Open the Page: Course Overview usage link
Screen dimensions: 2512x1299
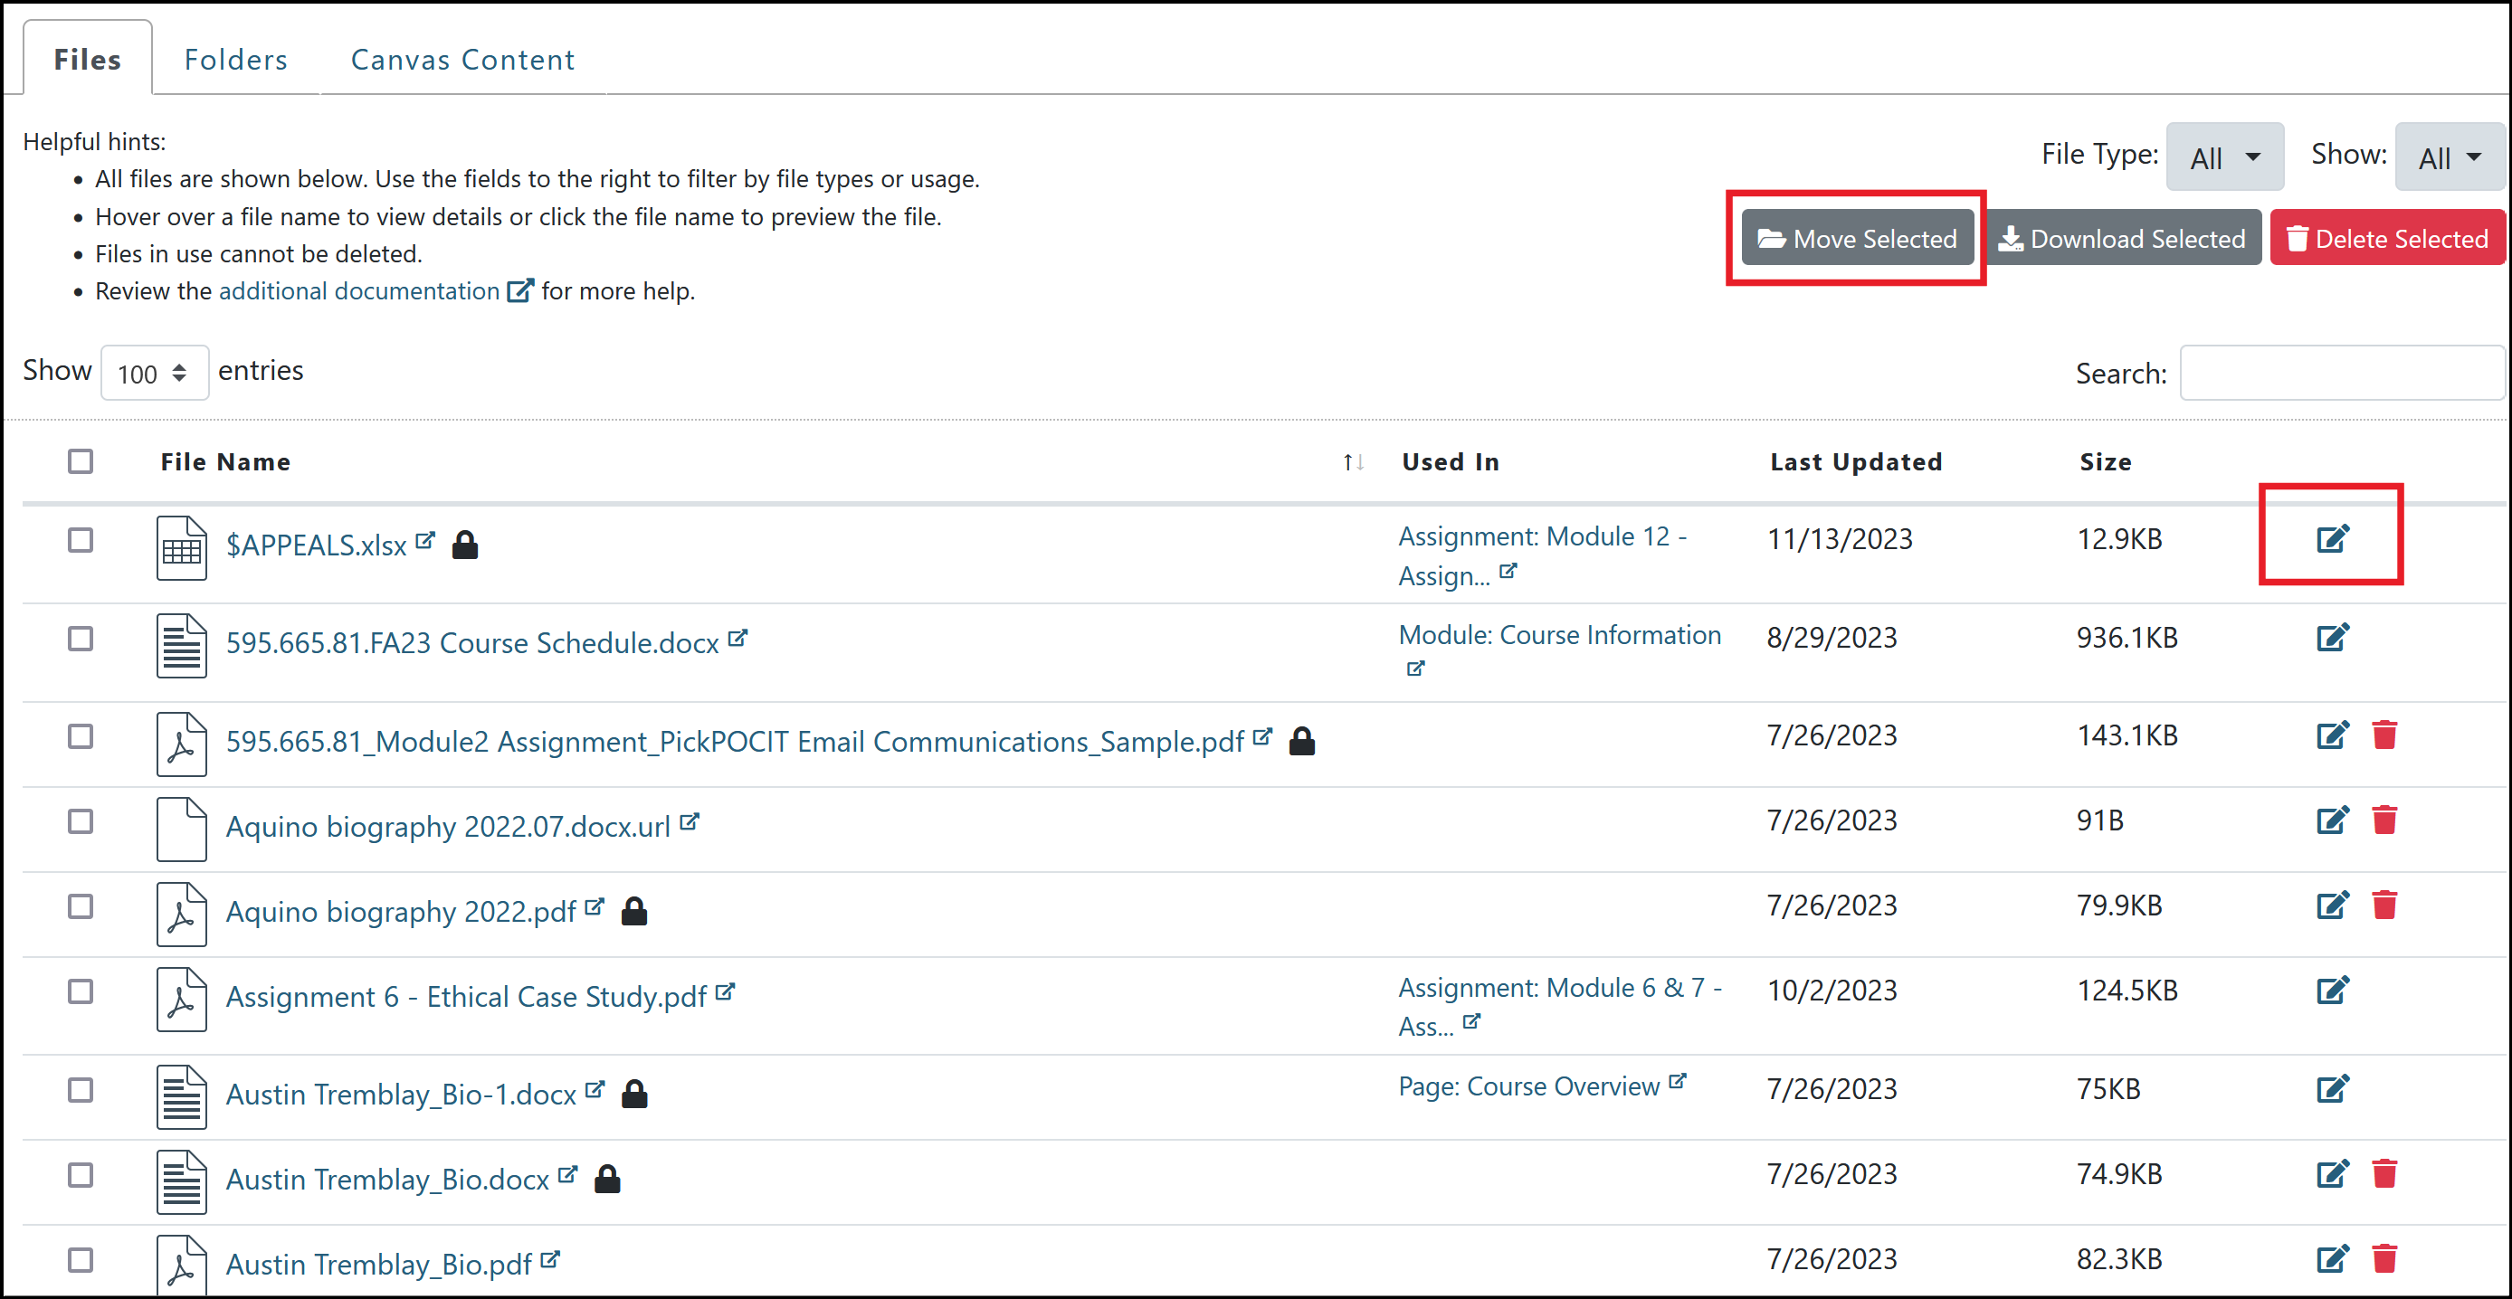1528,1086
